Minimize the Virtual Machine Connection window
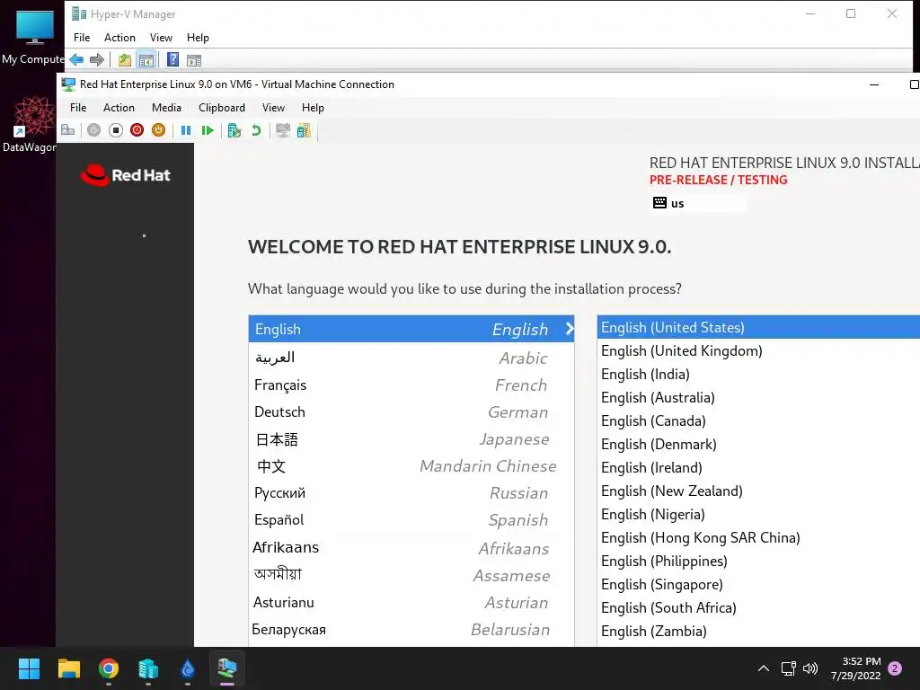Viewport: 920px width, 690px height. [873, 84]
